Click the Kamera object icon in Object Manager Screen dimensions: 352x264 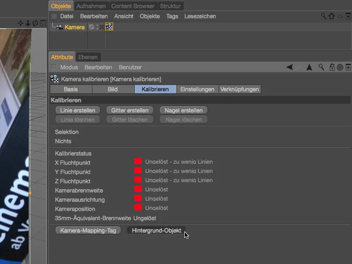pos(59,27)
